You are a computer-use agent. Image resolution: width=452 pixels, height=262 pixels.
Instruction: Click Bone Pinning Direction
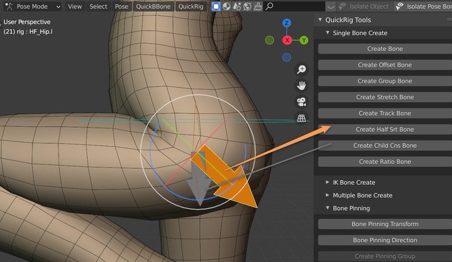tap(385, 240)
